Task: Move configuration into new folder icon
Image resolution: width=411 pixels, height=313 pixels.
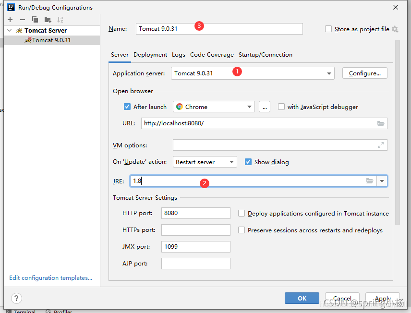Action: pyautogui.click(x=48, y=20)
